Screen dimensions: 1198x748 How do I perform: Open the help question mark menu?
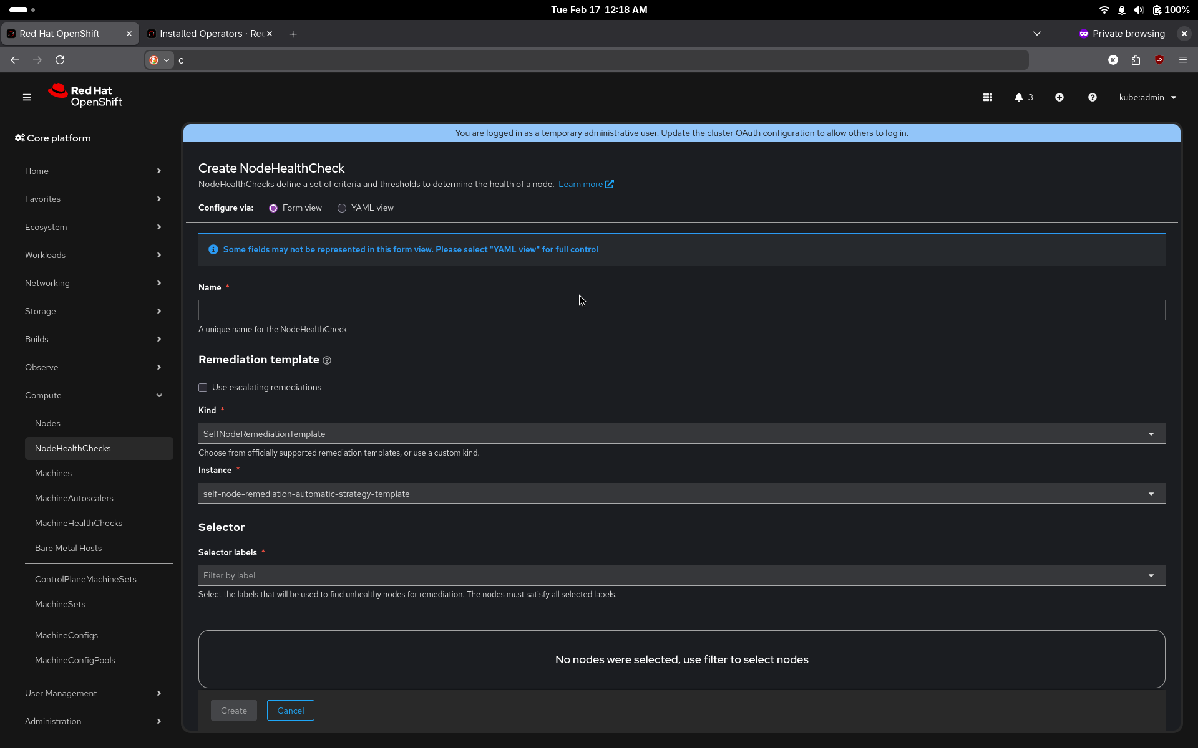pyautogui.click(x=1092, y=97)
